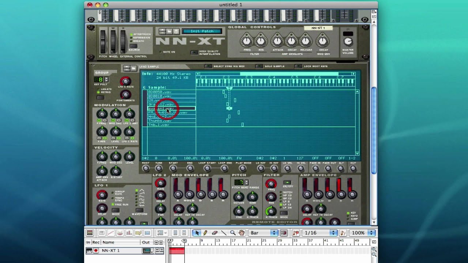Image resolution: width=468 pixels, height=263 pixels.
Task: Click the external control Source button
Action: 134,46
